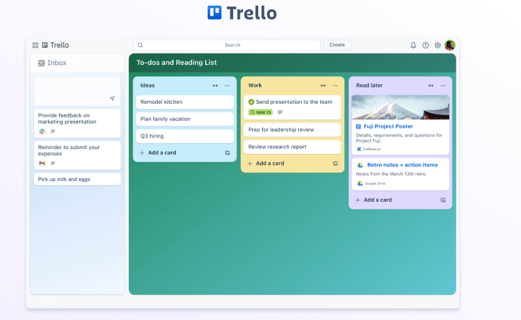Collapse the Ideas list
The height and width of the screenshot is (320, 521).
click(x=215, y=86)
